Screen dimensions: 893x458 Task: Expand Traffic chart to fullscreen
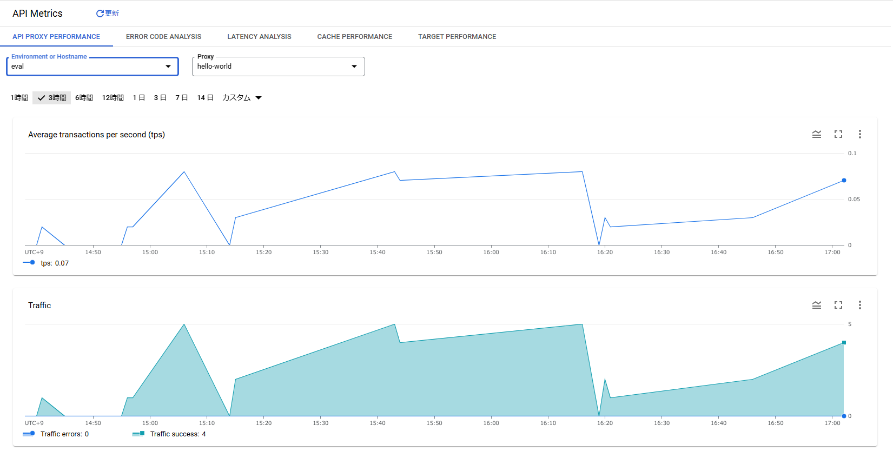pyautogui.click(x=838, y=306)
